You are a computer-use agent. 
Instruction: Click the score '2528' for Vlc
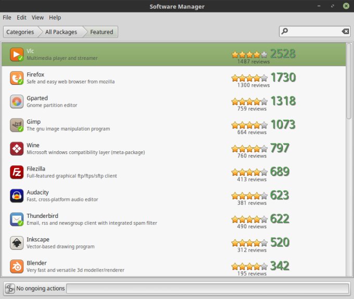click(x=283, y=54)
